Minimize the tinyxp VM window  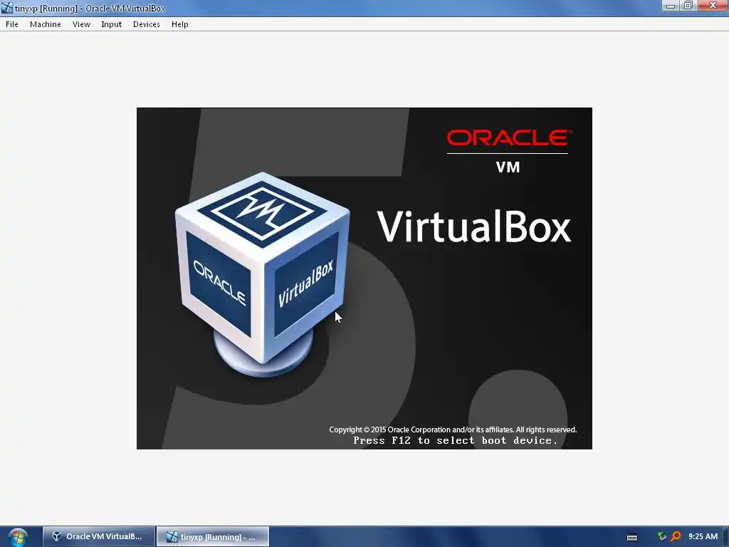[671, 6]
